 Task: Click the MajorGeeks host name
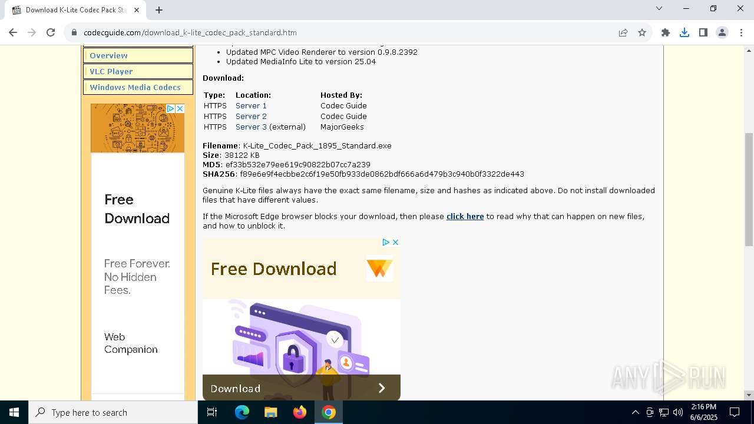[342, 127]
